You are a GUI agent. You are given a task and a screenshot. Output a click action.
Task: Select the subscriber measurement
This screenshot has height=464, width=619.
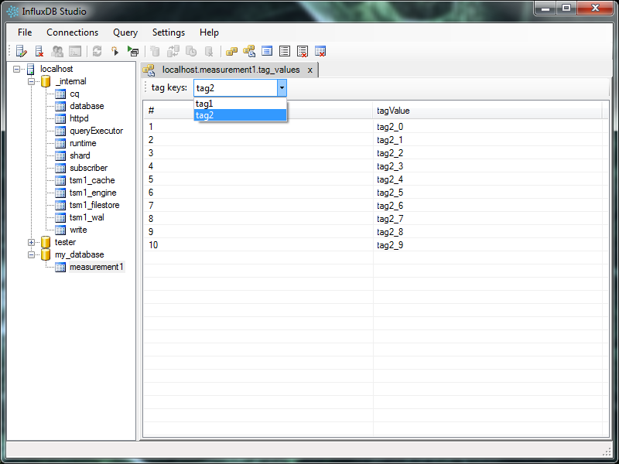pos(88,168)
